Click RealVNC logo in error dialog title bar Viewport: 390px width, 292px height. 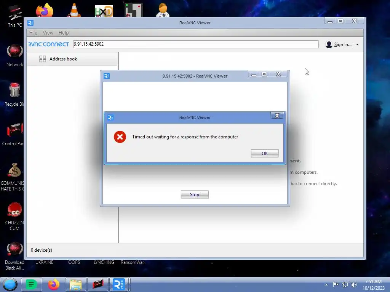(x=110, y=117)
